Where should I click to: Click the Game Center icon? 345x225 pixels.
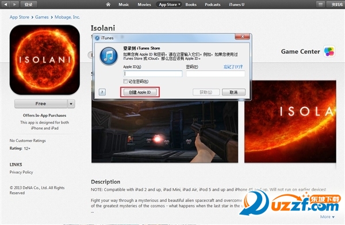(329, 52)
